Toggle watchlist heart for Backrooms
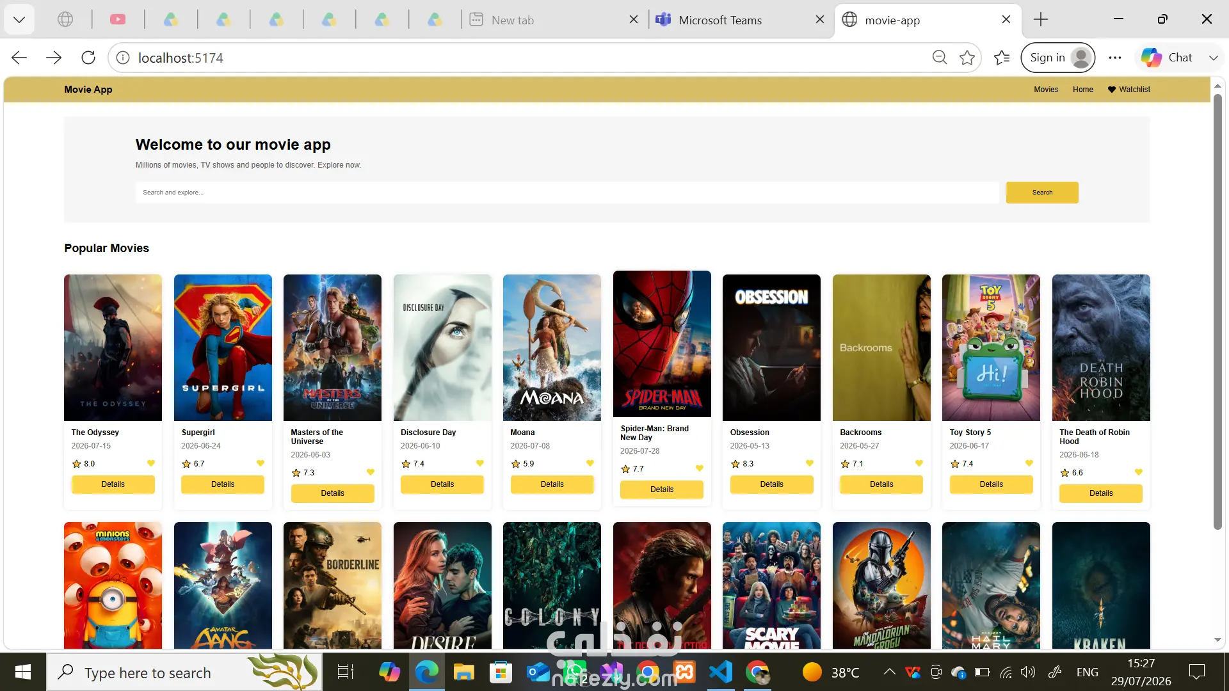1229x691 pixels. pos(919,463)
